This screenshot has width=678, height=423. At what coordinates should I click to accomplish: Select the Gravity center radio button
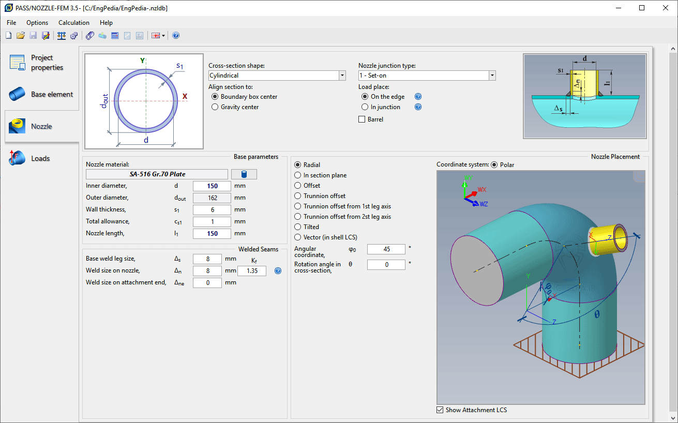(215, 107)
